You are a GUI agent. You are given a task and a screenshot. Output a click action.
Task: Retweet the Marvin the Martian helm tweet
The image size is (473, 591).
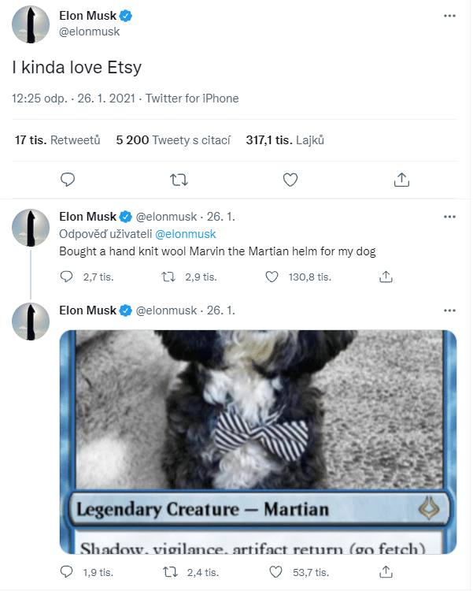click(168, 277)
